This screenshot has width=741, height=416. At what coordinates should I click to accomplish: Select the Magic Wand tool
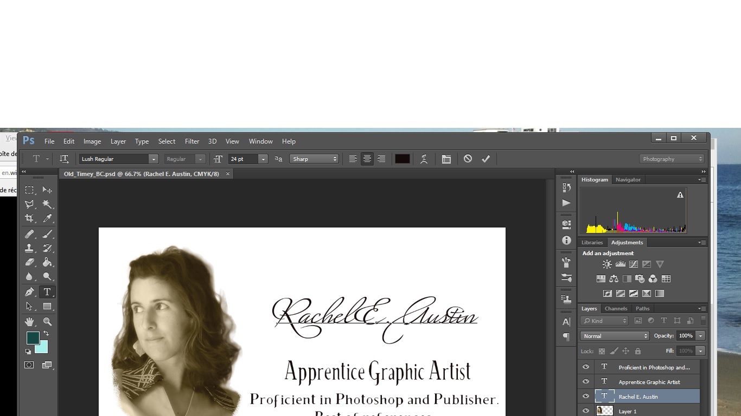tap(47, 204)
